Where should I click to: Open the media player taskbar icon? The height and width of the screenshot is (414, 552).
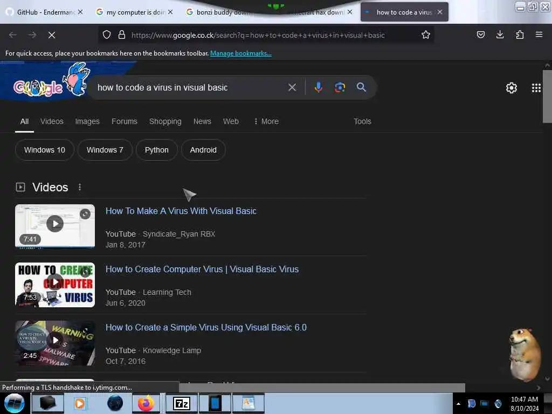tap(80, 403)
